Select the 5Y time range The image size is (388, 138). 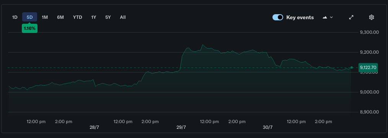pyautogui.click(x=108, y=17)
